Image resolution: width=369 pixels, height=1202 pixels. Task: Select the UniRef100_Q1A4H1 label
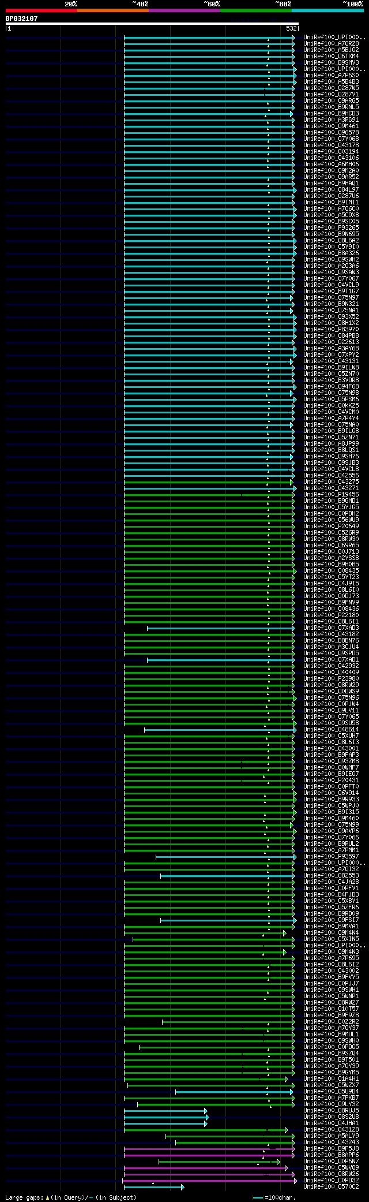point(331,1078)
